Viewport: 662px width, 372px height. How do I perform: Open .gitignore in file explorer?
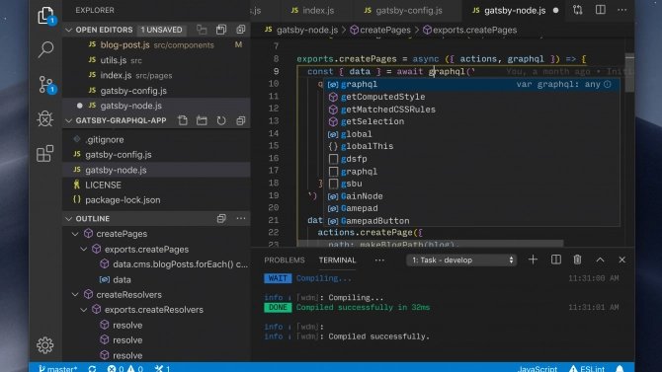tap(157, 139)
